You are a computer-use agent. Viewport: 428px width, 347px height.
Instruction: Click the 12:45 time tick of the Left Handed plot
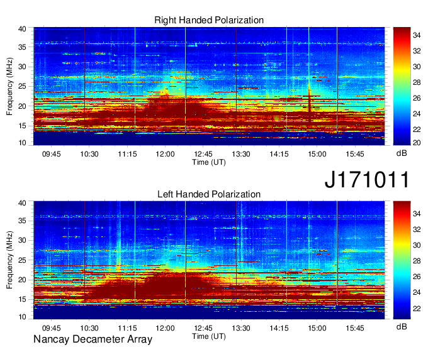(203, 328)
